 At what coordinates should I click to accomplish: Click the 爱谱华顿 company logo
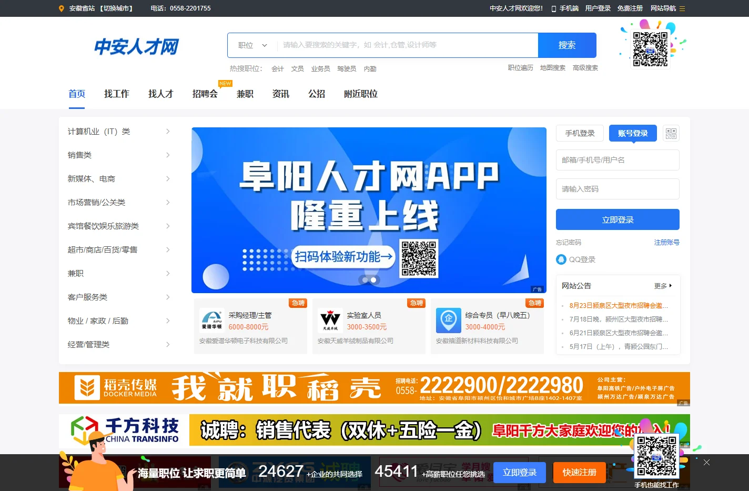[x=212, y=320]
